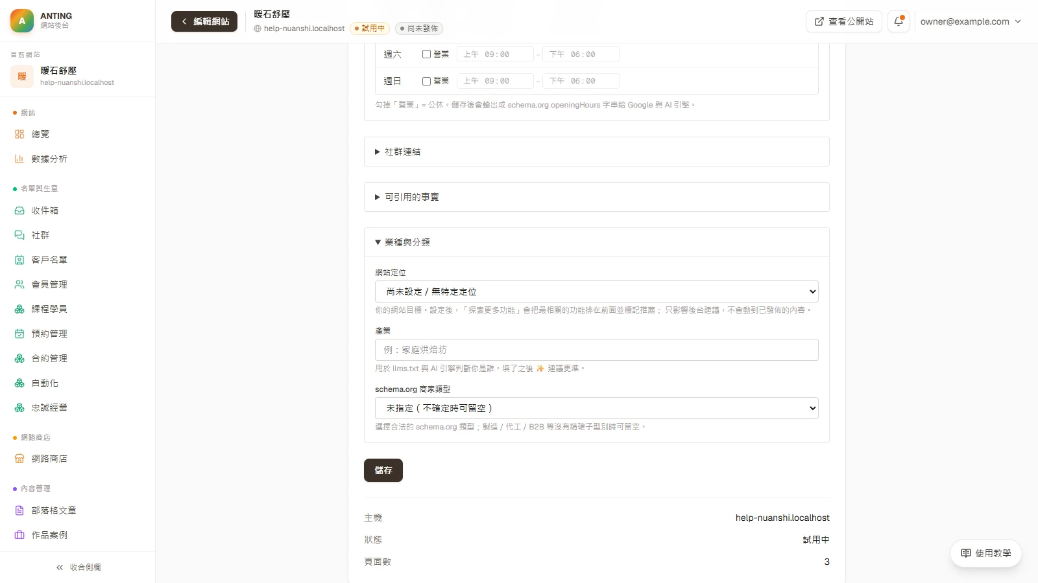
Task: Open 數據分析 analytics icon
Action: [x=19, y=159]
